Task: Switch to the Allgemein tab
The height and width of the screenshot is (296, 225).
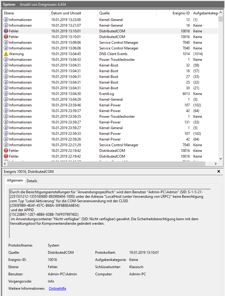Action: point(15,180)
